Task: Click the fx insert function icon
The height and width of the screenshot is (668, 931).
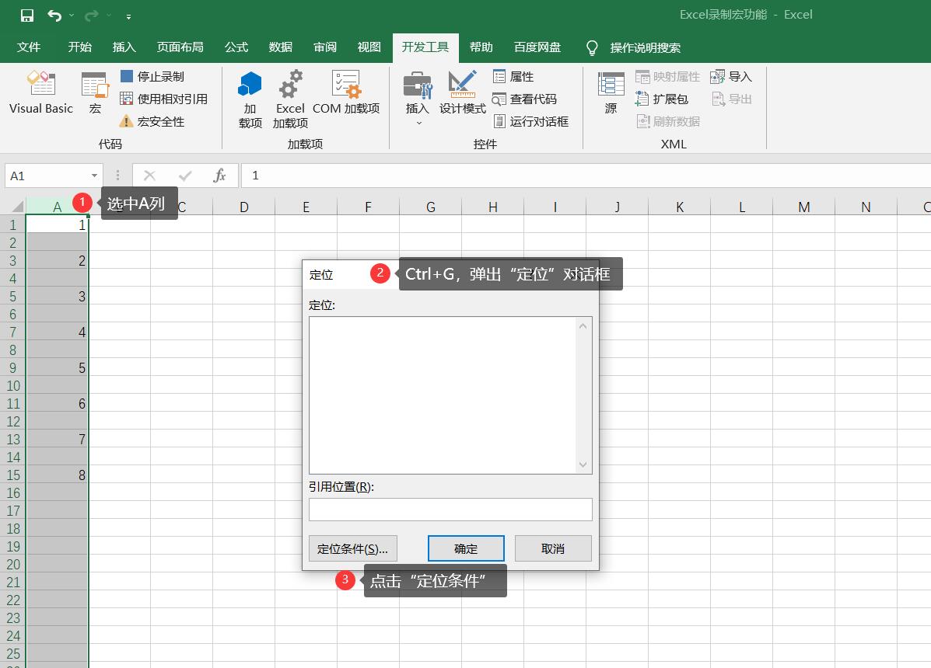Action: pyautogui.click(x=219, y=176)
